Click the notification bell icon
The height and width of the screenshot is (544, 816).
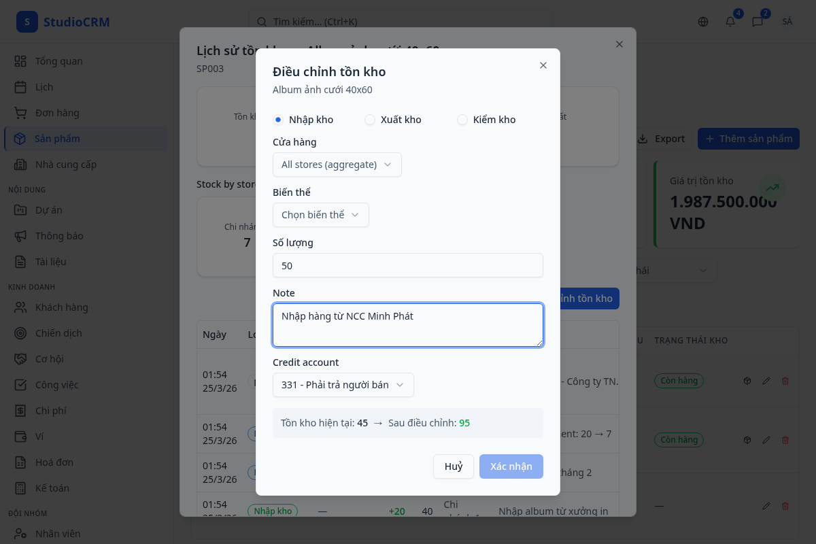tap(730, 22)
